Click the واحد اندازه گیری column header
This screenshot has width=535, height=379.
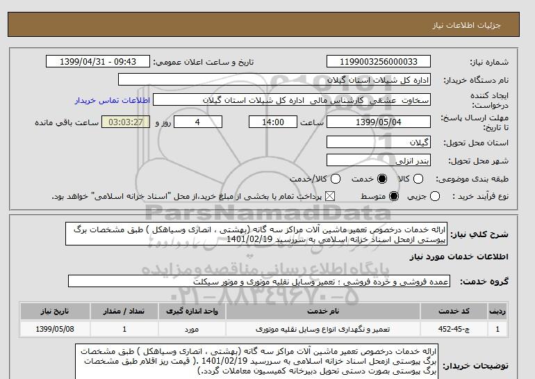coord(192,311)
